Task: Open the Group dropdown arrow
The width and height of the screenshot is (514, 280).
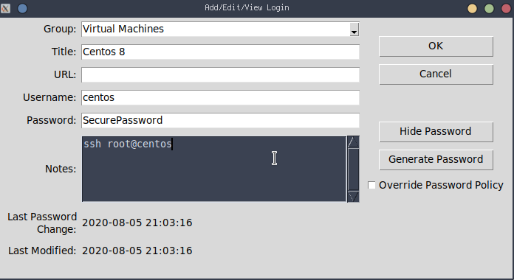Action: pos(354,29)
